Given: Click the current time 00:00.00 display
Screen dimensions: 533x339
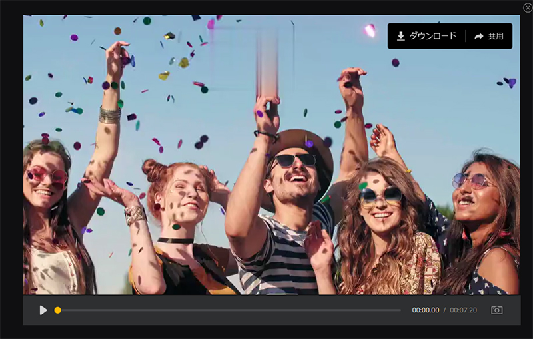Looking at the screenshot, I should pyautogui.click(x=425, y=310).
